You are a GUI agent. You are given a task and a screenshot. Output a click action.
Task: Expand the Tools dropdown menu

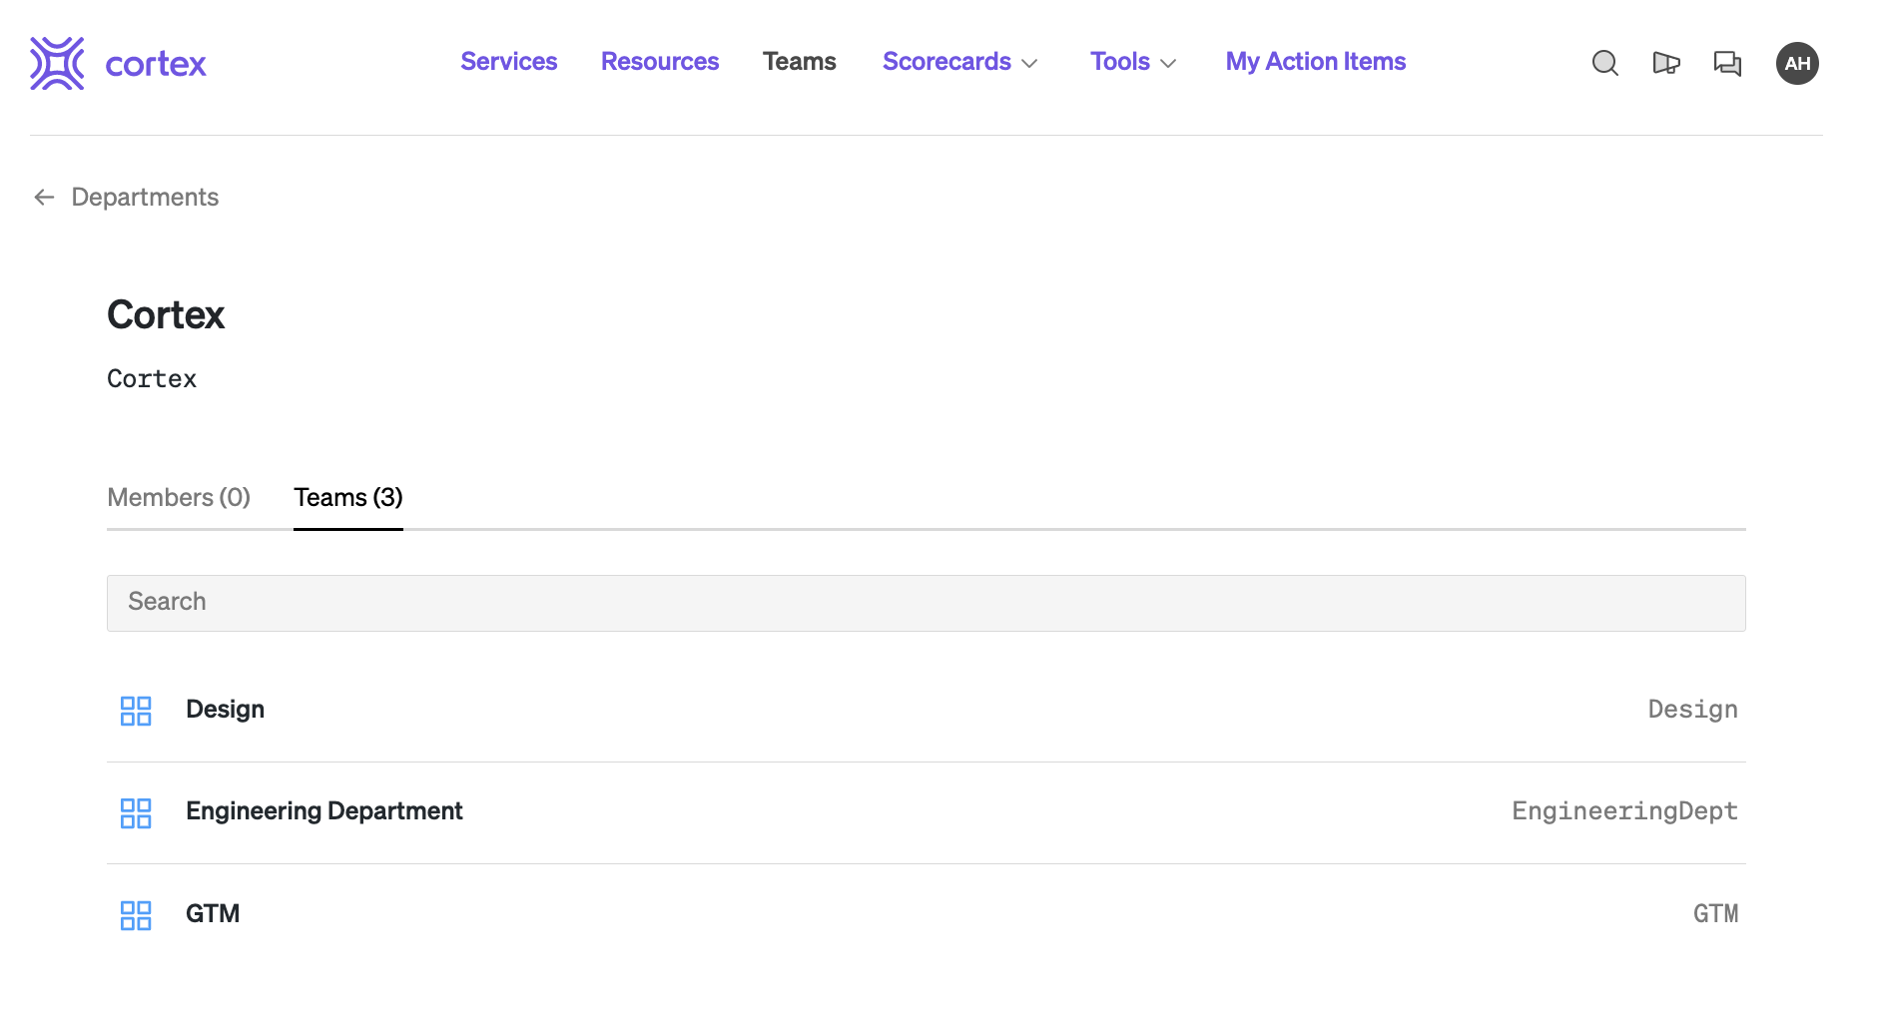click(x=1133, y=62)
